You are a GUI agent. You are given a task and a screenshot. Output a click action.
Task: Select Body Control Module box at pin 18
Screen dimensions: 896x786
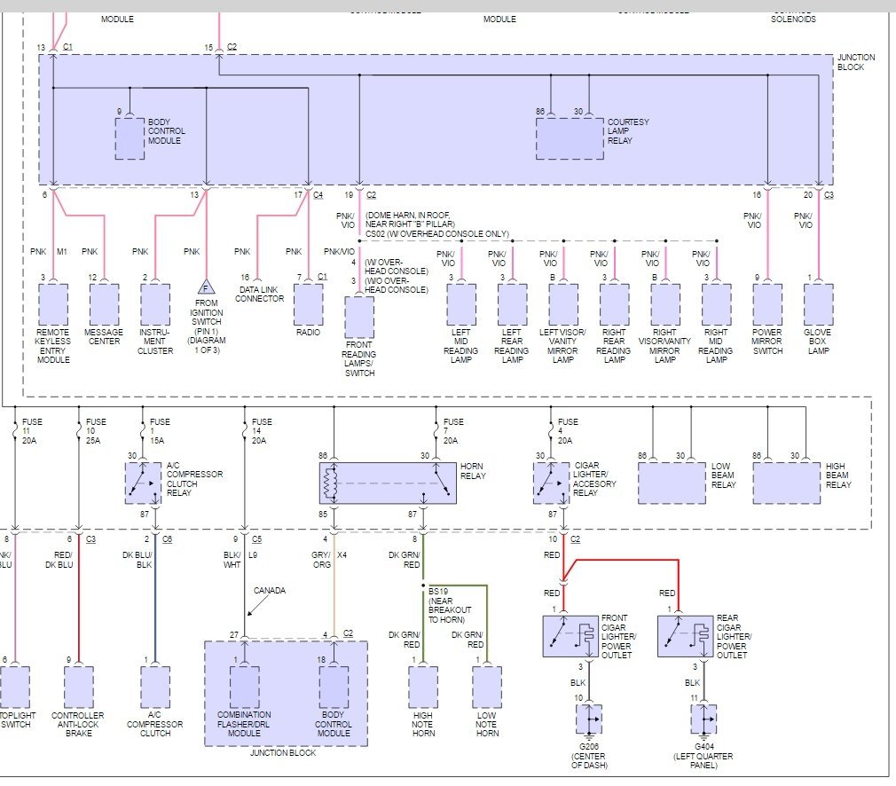tap(334, 687)
